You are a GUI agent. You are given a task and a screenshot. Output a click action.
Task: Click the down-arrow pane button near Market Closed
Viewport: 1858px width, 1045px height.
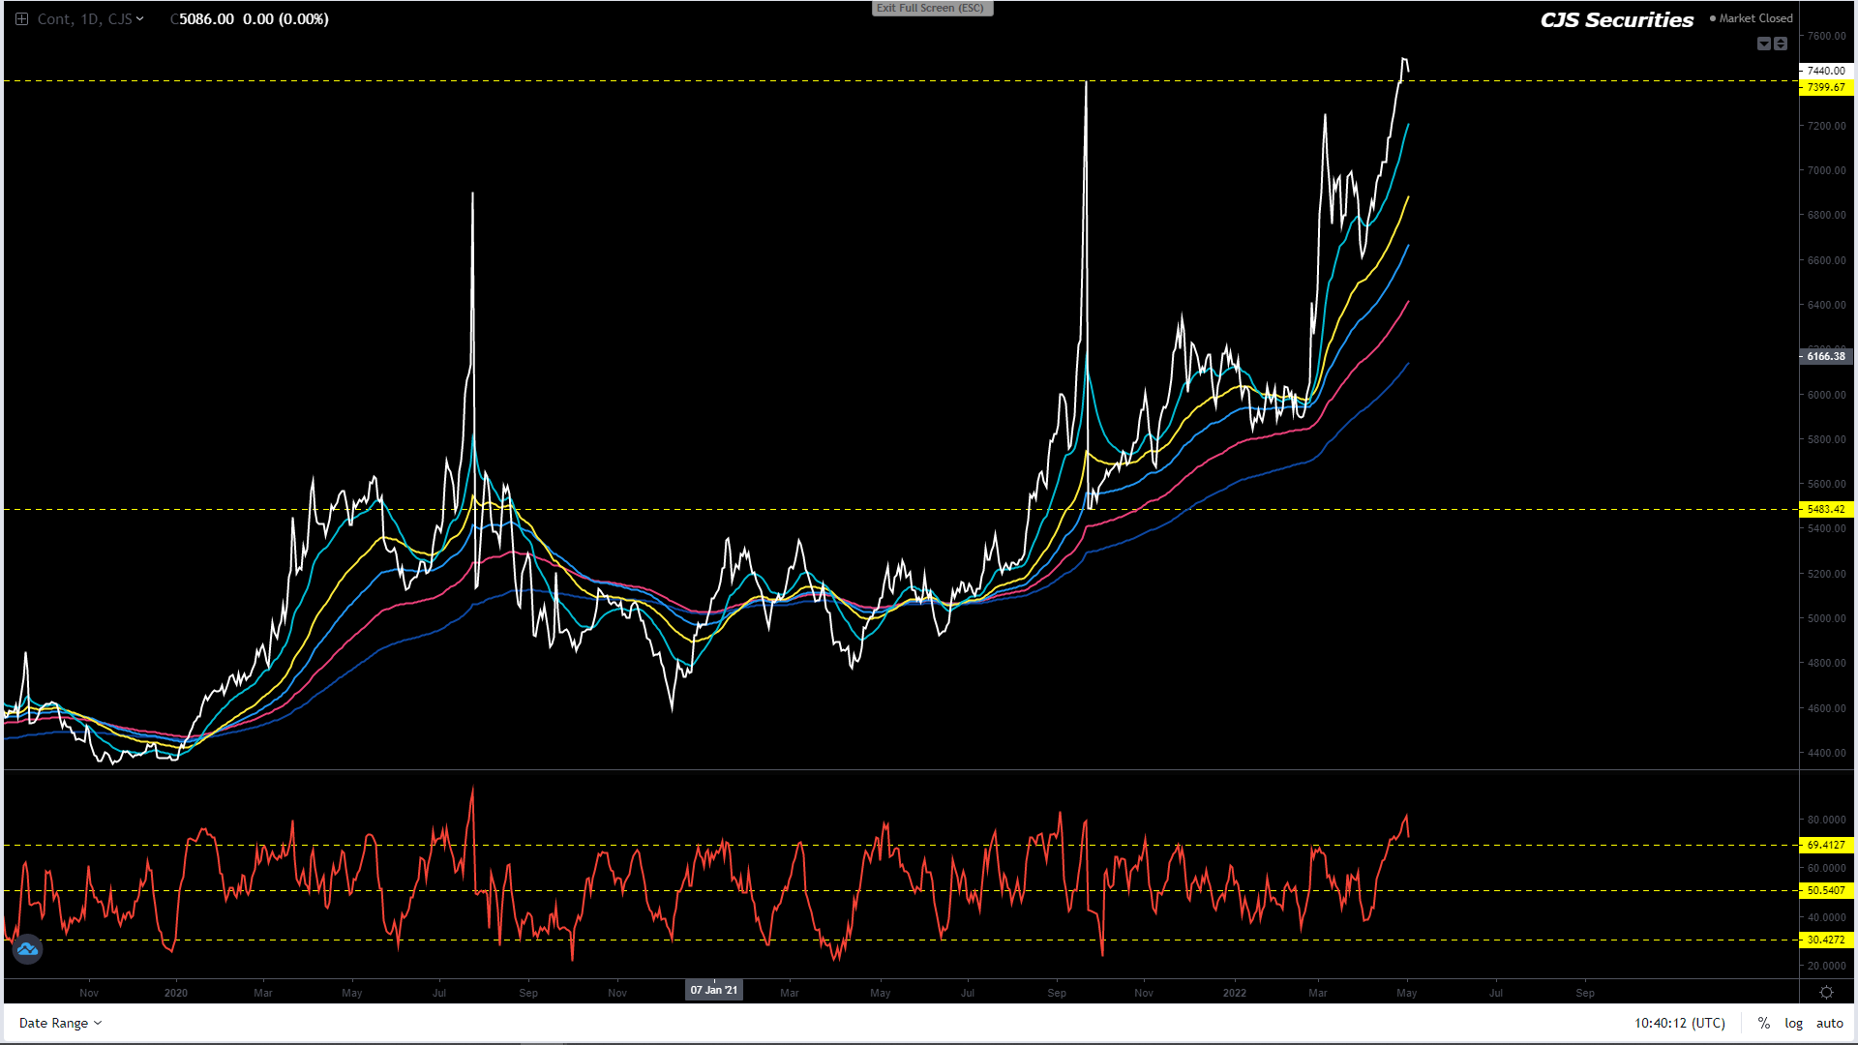point(1763,44)
